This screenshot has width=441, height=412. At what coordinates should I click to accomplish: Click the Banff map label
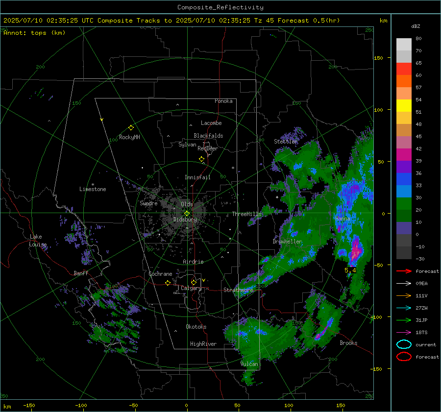point(81,273)
